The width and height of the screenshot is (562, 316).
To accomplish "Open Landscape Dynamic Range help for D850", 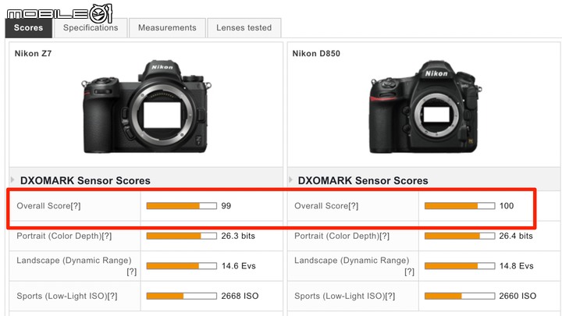I will 409,272.
